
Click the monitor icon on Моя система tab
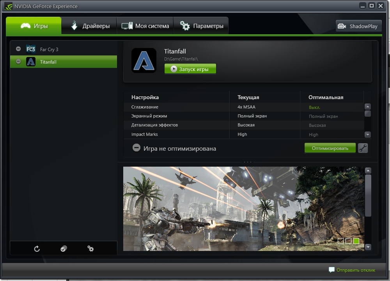click(127, 26)
